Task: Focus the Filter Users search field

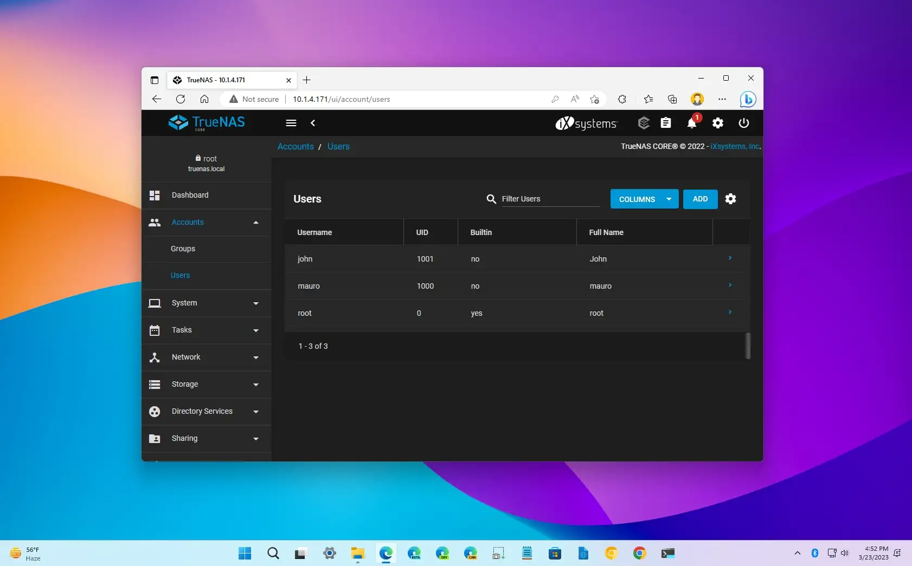Action: [x=550, y=199]
